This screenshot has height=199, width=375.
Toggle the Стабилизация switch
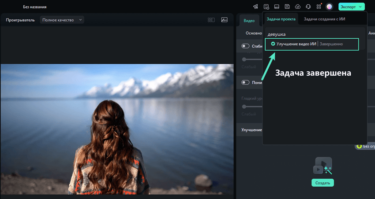click(x=246, y=46)
